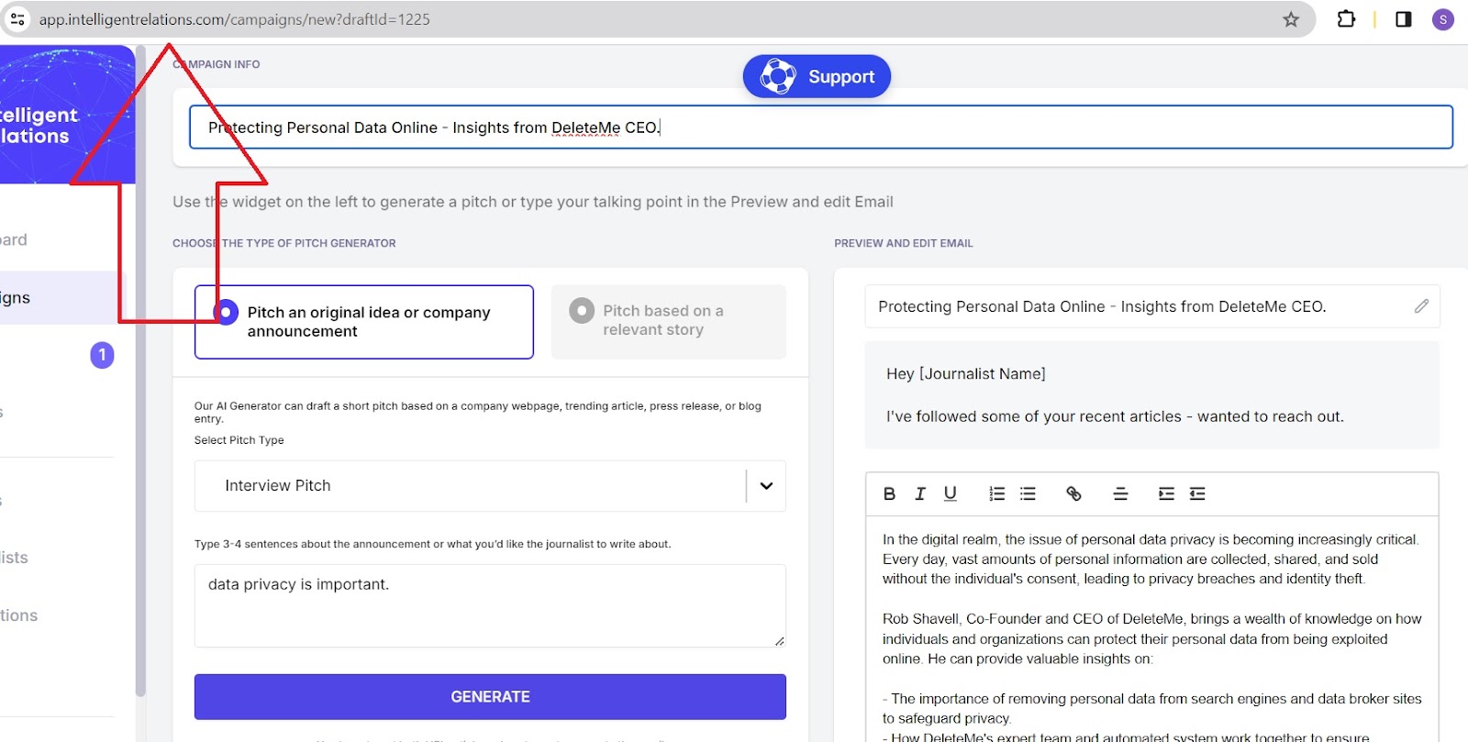Edit the campaign name input field

pos(820,127)
